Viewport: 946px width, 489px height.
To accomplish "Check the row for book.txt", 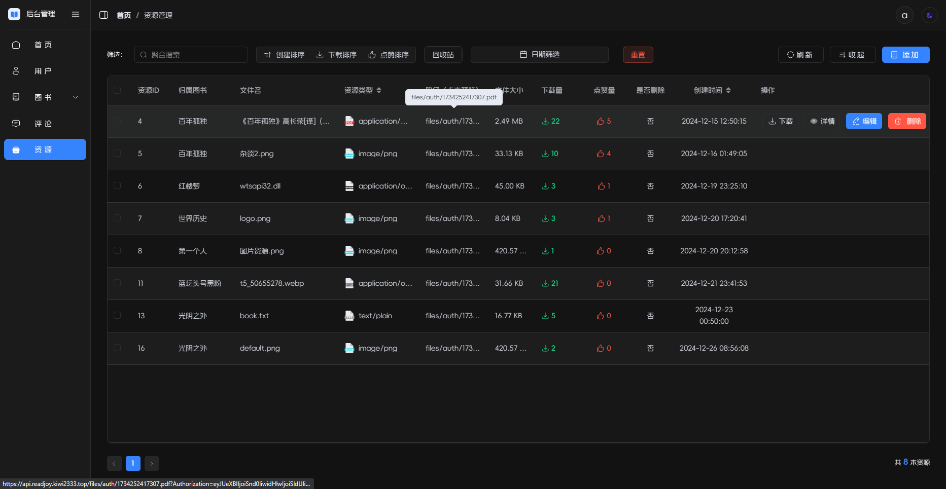I will pyautogui.click(x=117, y=315).
